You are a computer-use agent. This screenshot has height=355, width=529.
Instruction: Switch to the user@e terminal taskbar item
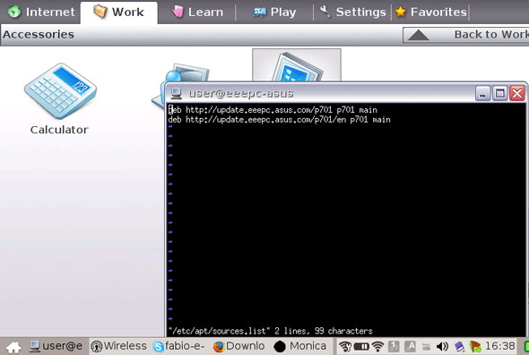[x=56, y=346]
